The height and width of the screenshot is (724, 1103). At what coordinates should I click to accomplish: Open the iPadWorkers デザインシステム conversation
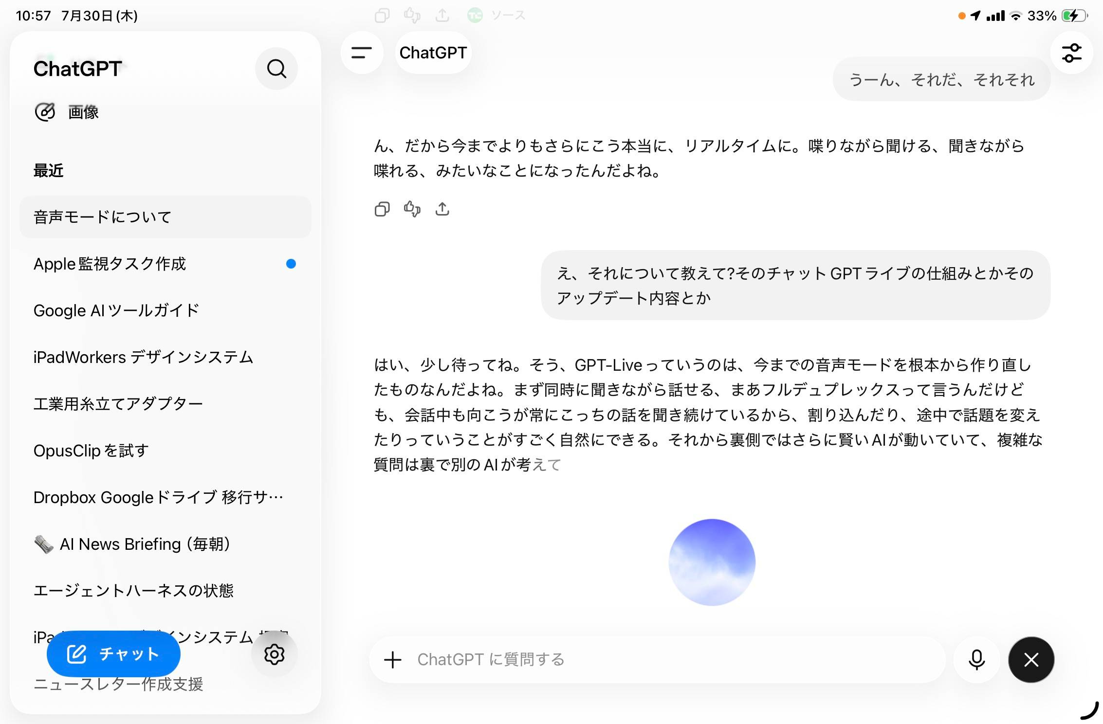coord(165,357)
